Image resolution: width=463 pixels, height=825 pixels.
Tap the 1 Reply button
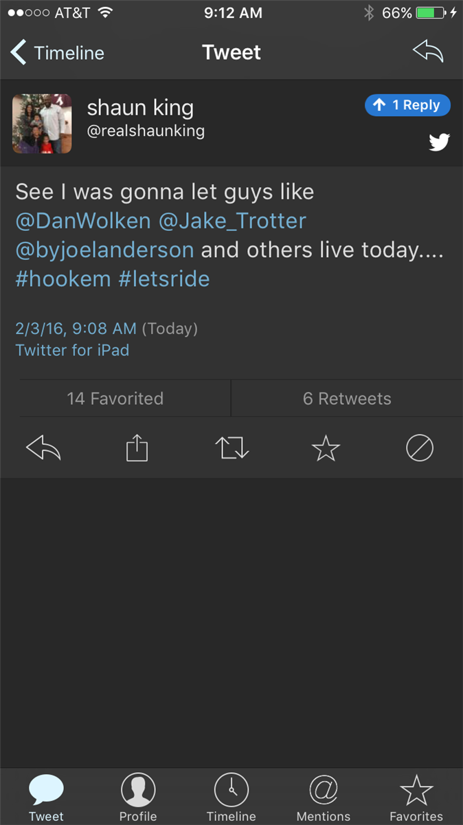[x=407, y=105]
